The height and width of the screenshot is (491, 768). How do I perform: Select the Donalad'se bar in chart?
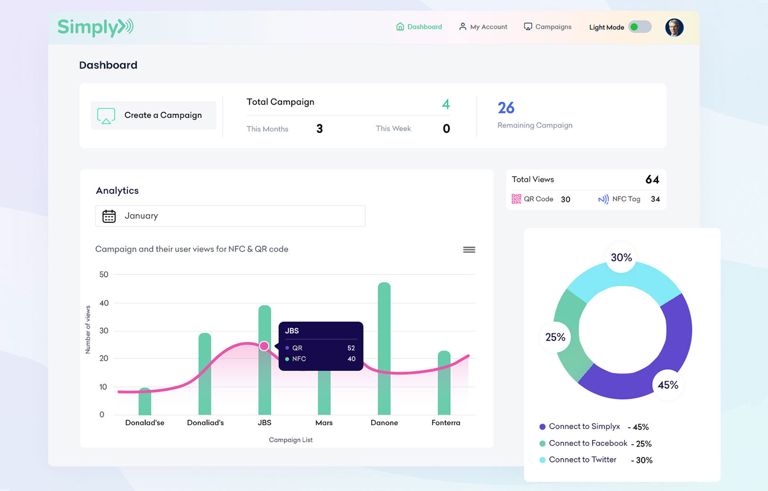pos(145,401)
